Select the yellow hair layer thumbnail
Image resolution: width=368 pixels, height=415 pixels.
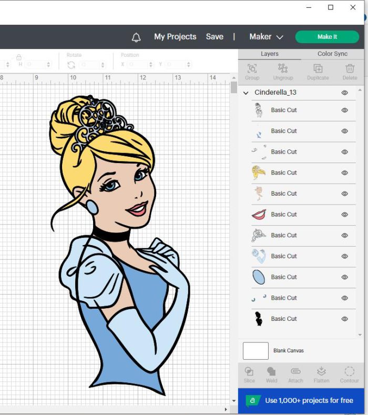(x=259, y=173)
